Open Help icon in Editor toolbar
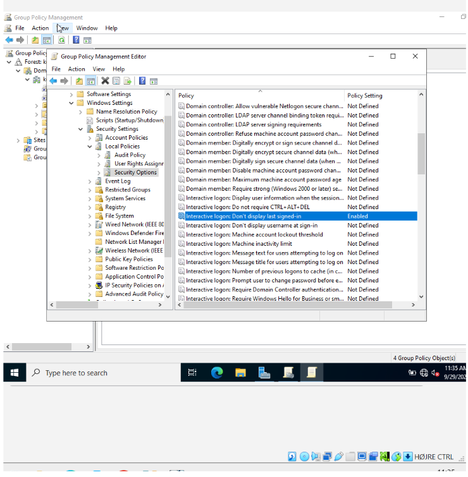The height and width of the screenshot is (477, 468). coord(142,81)
